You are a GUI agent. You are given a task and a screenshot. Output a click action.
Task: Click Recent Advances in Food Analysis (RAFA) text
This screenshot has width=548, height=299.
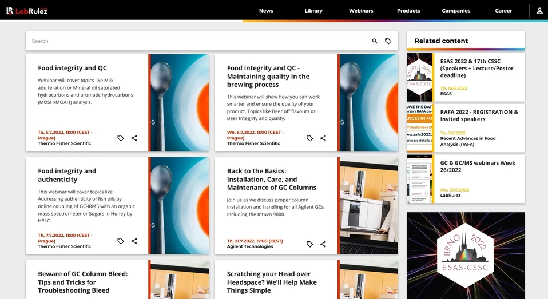click(467, 141)
